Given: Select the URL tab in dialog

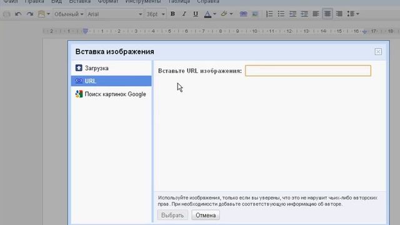Looking at the screenshot, I should coord(111,81).
